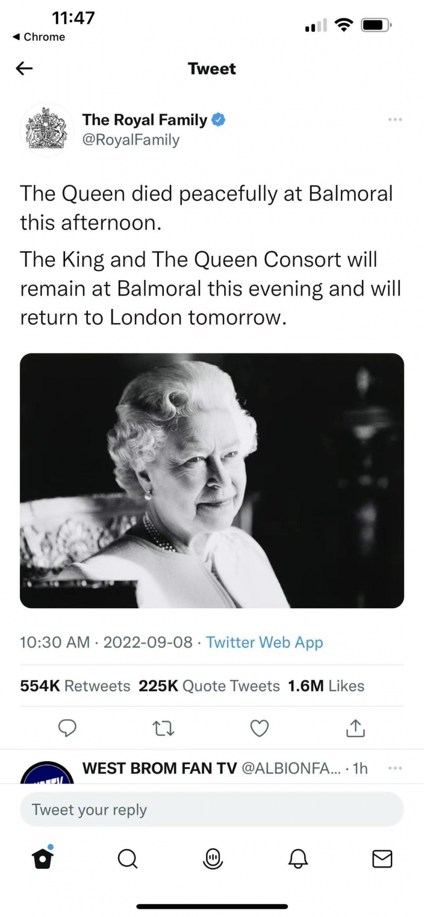Tap the Tweet your reply field
The height and width of the screenshot is (917, 424).
click(x=212, y=809)
